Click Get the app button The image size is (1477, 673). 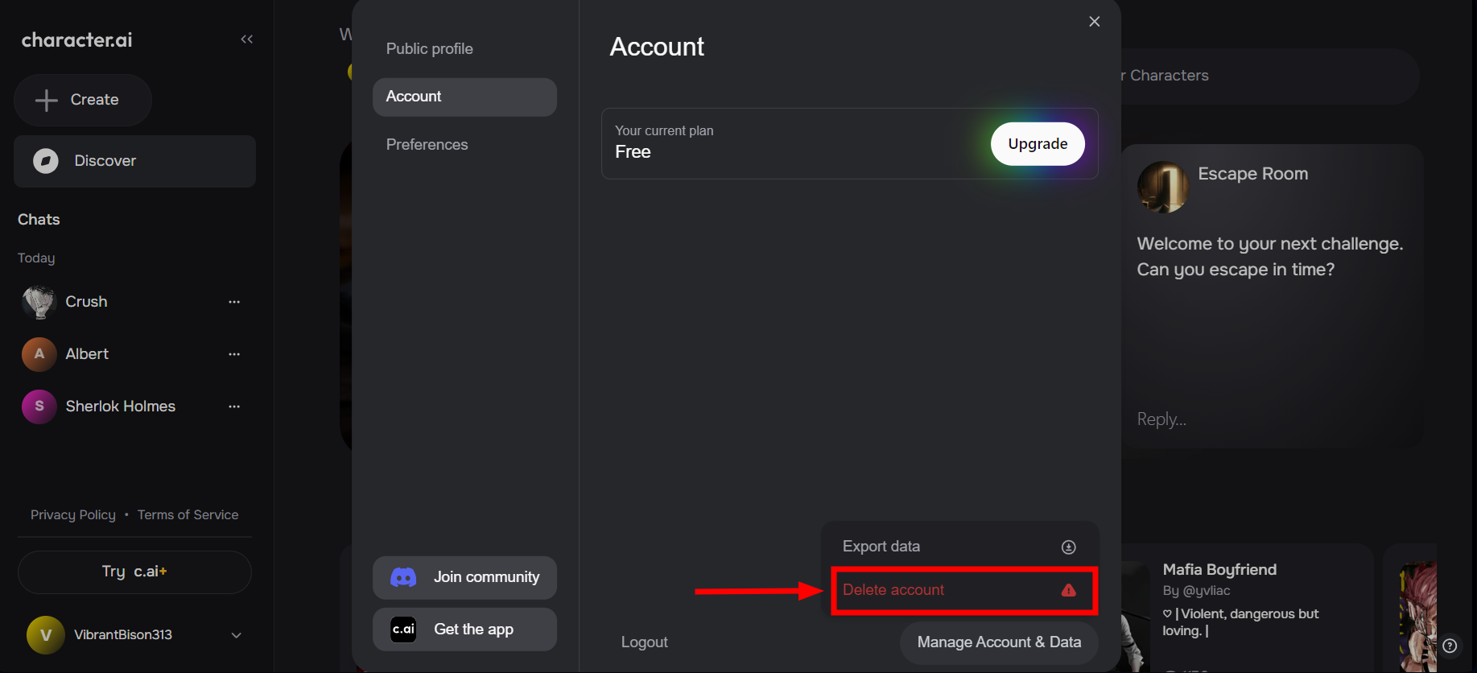464,630
